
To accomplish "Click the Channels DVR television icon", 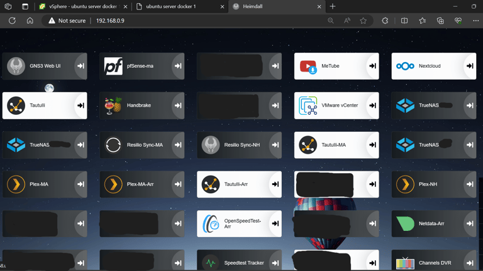I will click(x=405, y=263).
